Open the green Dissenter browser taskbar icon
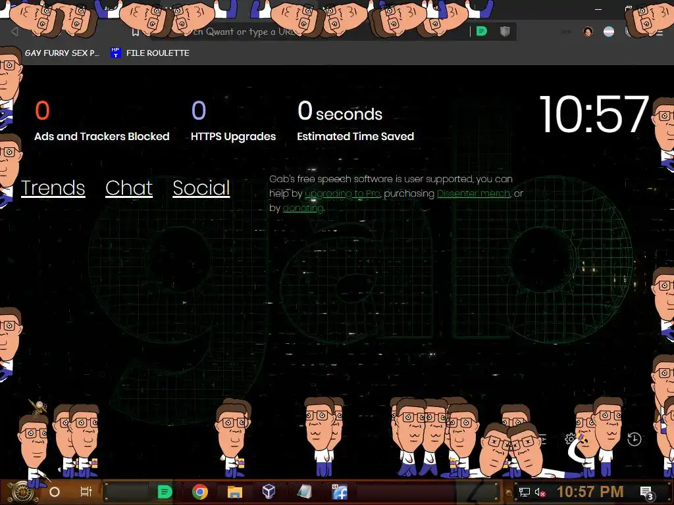The width and height of the screenshot is (674, 505). click(x=165, y=492)
